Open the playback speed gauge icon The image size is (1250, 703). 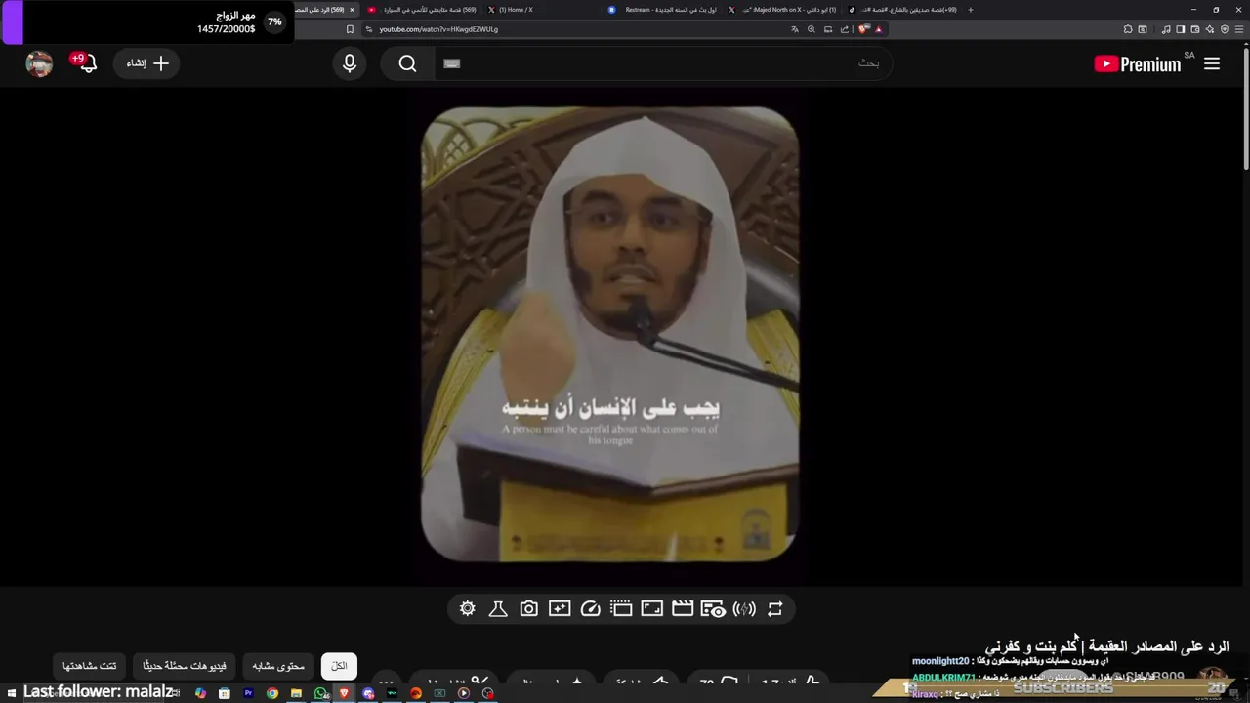[590, 609]
